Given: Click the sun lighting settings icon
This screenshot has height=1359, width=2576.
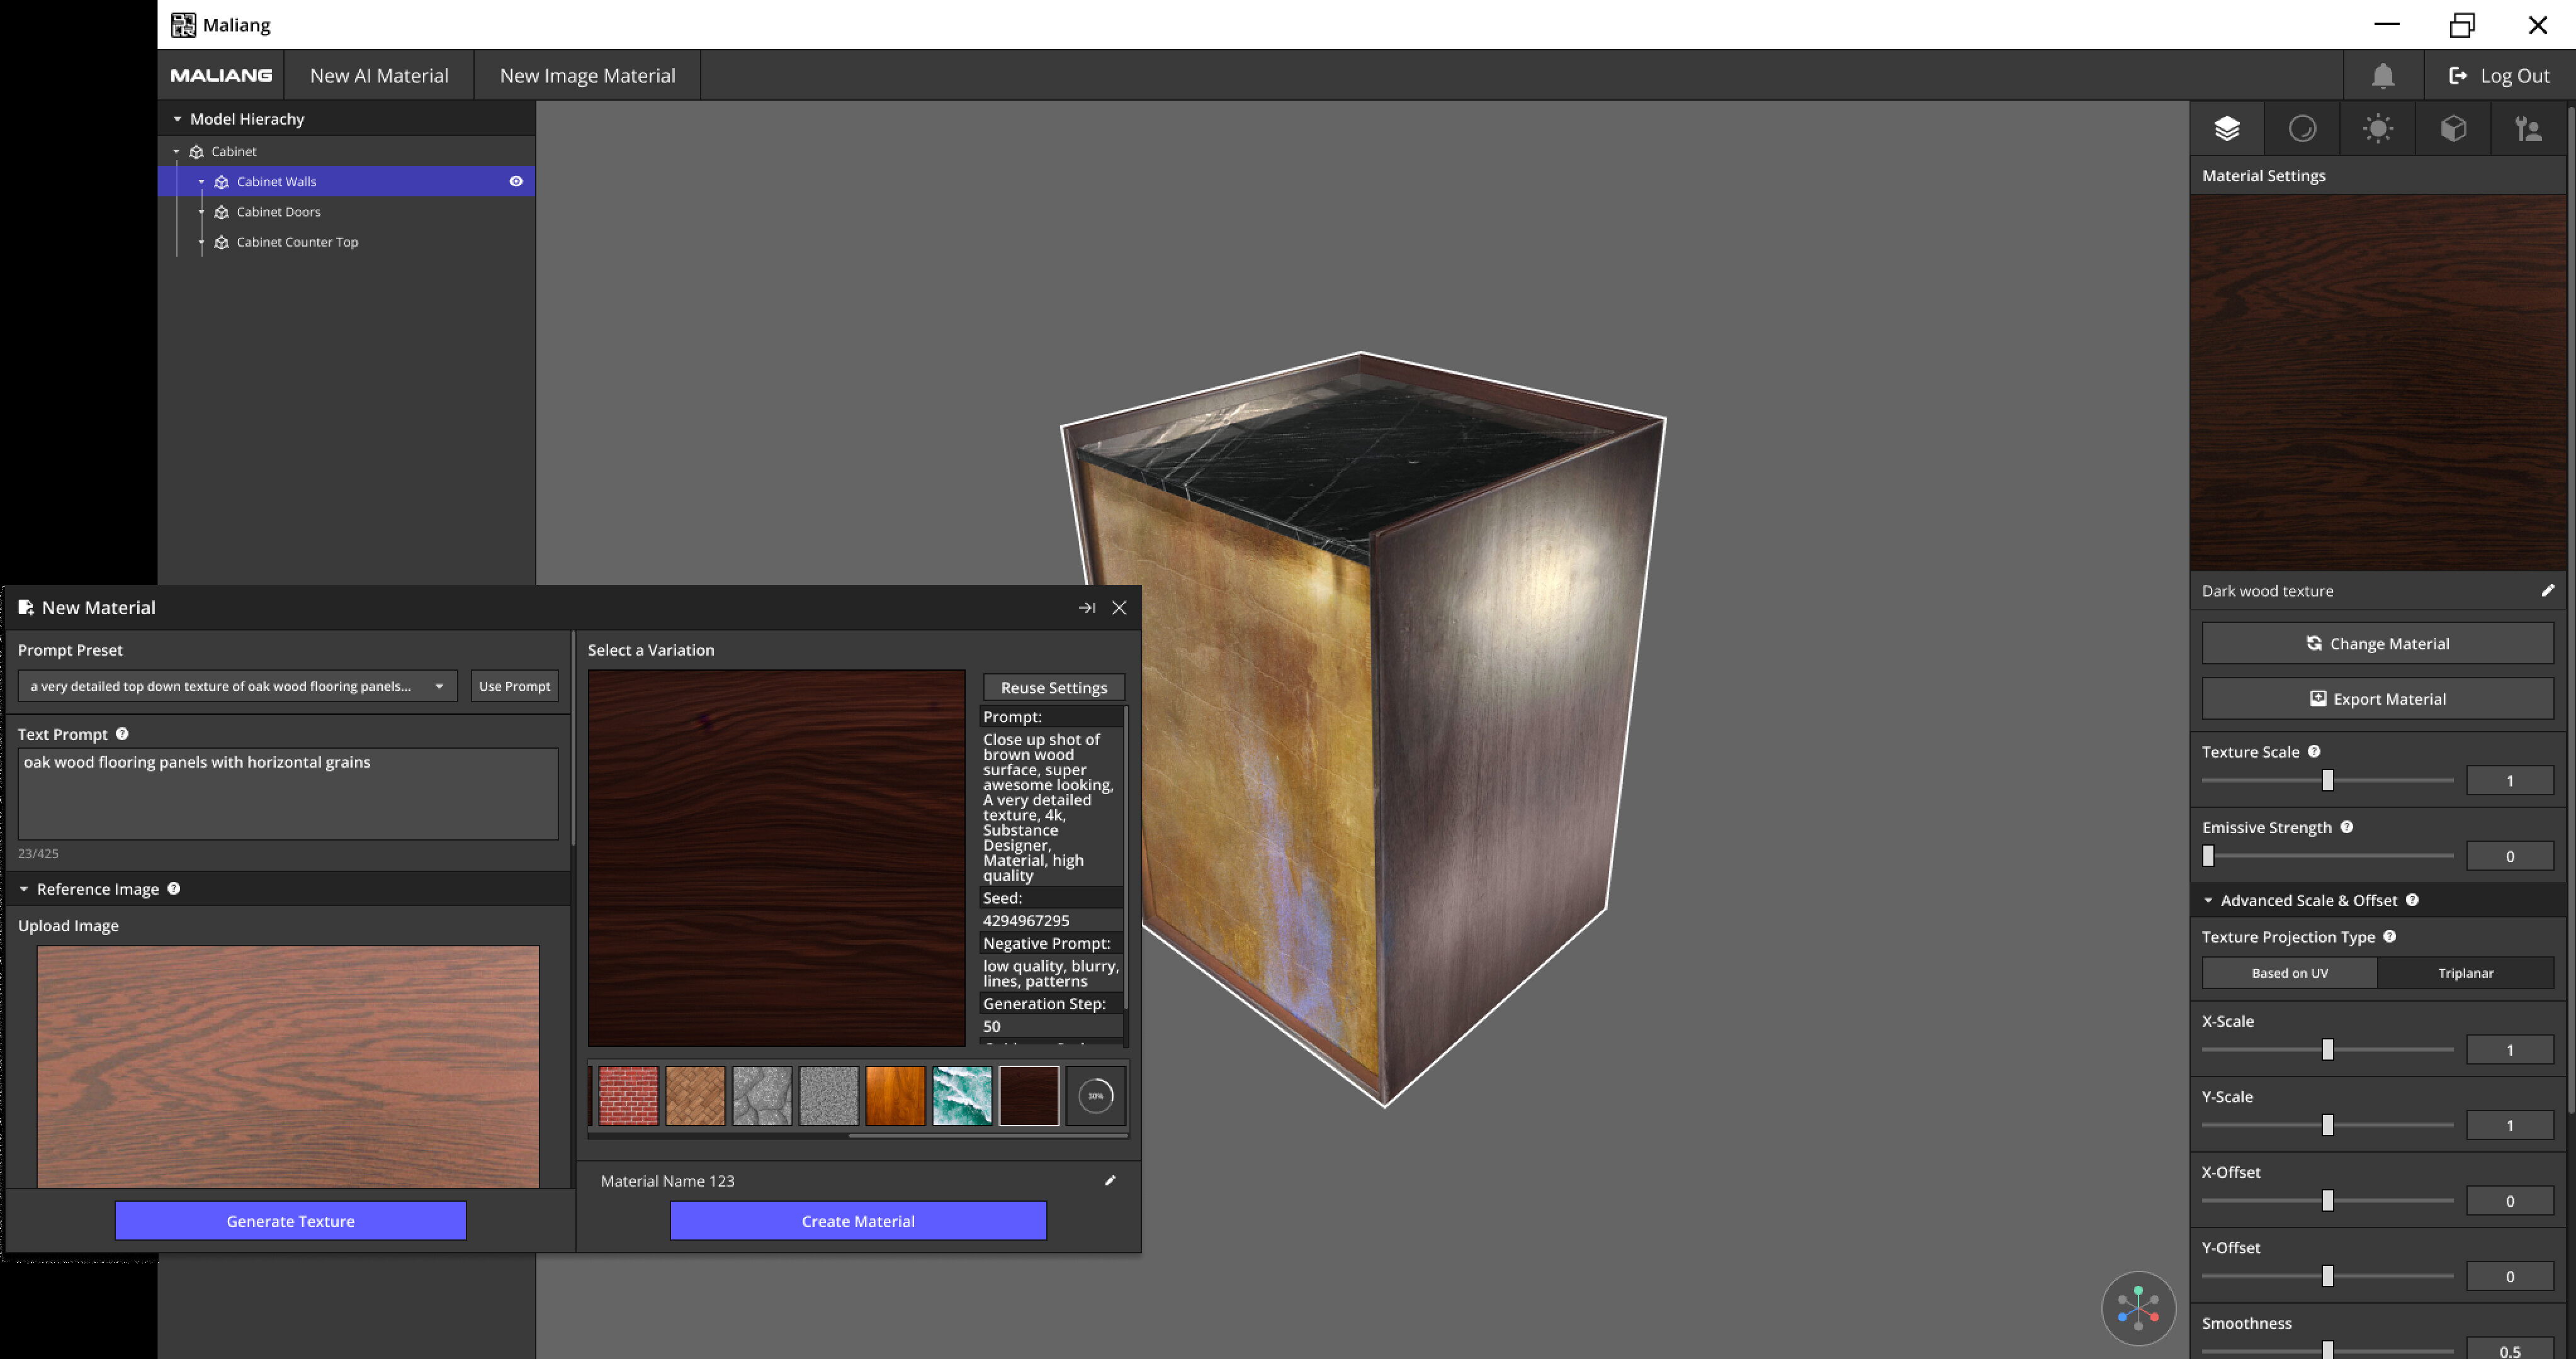Looking at the screenshot, I should click(x=2378, y=129).
